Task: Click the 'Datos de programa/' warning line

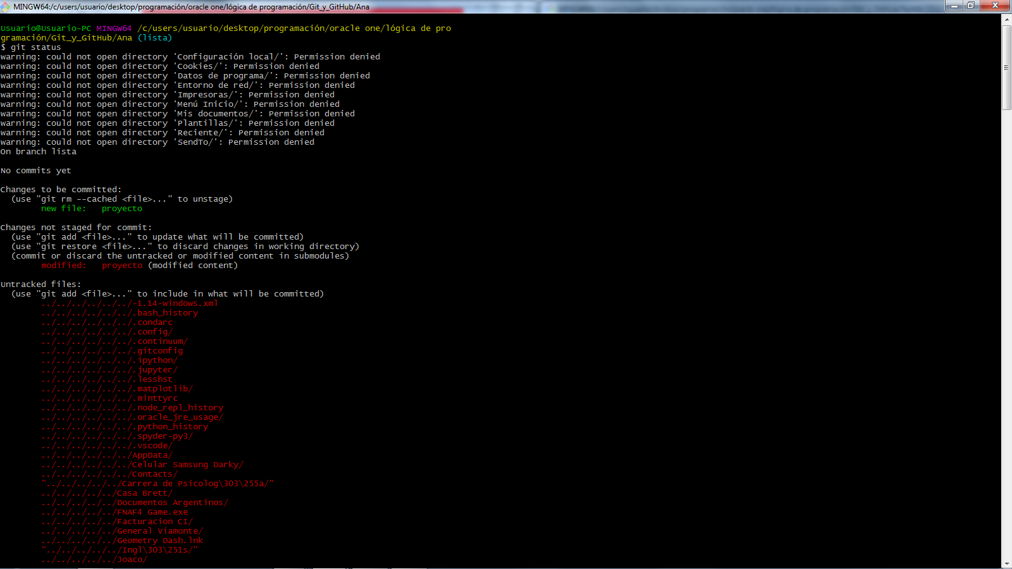Action: [185, 76]
